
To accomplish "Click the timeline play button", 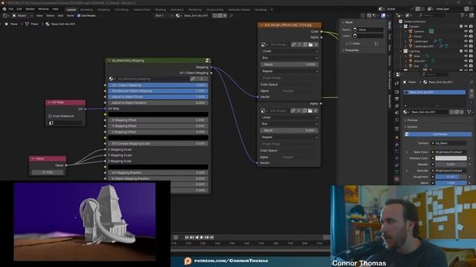I will [x=202, y=237].
